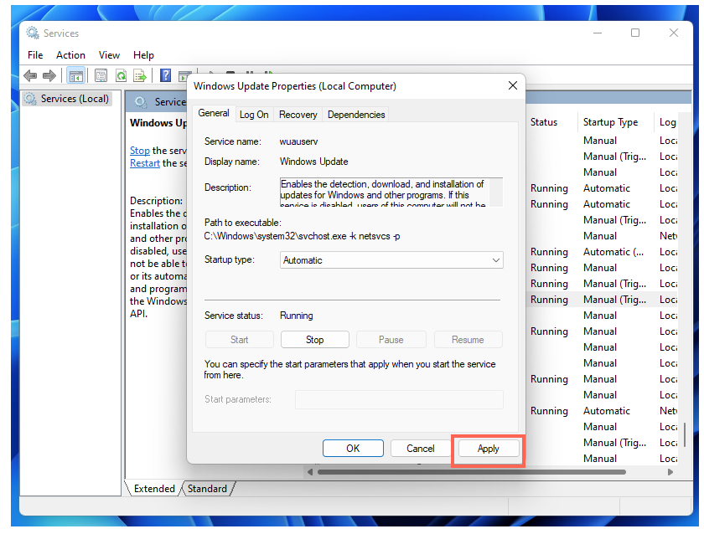704x534 pixels.
Task: Switch to the Log On tab
Action: pos(254,115)
